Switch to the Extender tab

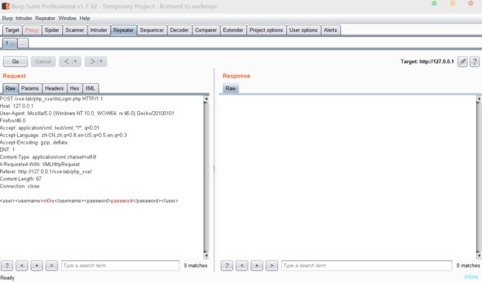point(233,30)
